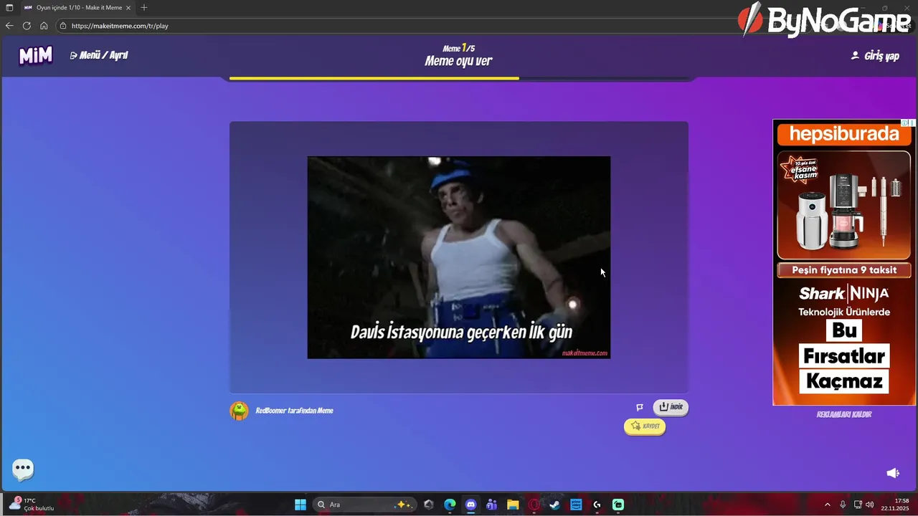Viewport: 918px width, 516px height.
Task: Click the MiM logo
Action: click(x=35, y=55)
